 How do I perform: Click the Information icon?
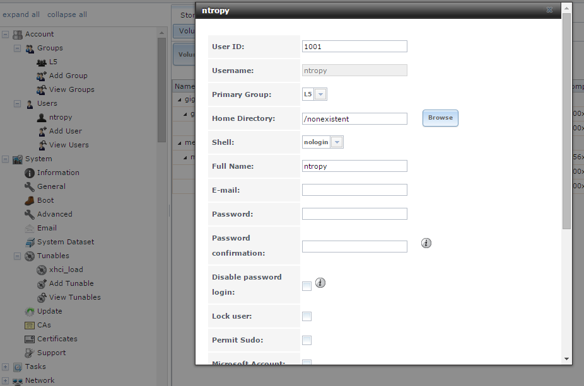pyautogui.click(x=30, y=173)
